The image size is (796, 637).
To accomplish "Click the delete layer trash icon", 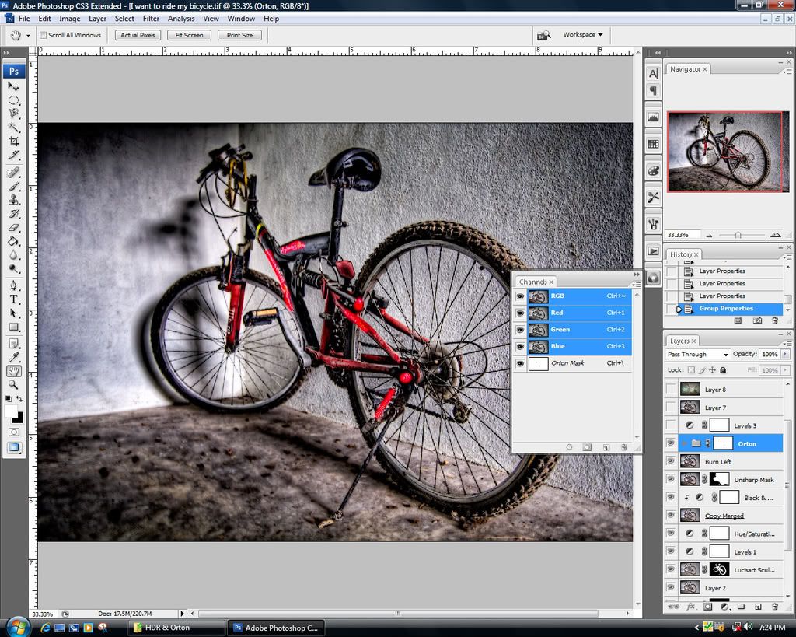I will [x=774, y=607].
